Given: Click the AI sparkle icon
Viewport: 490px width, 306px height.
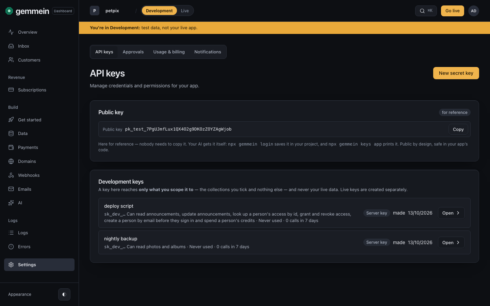Looking at the screenshot, I should (x=11, y=203).
